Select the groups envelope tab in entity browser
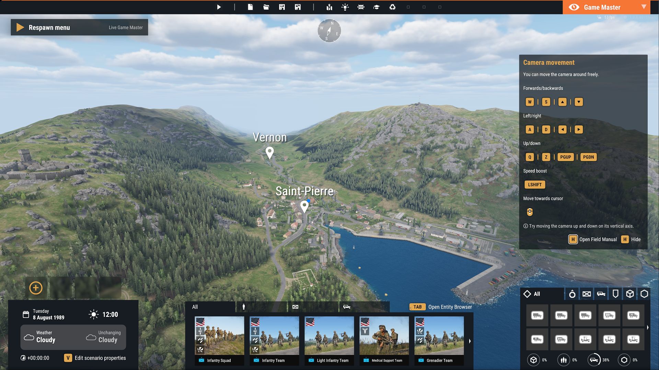This screenshot has width=659, height=370. click(587, 294)
